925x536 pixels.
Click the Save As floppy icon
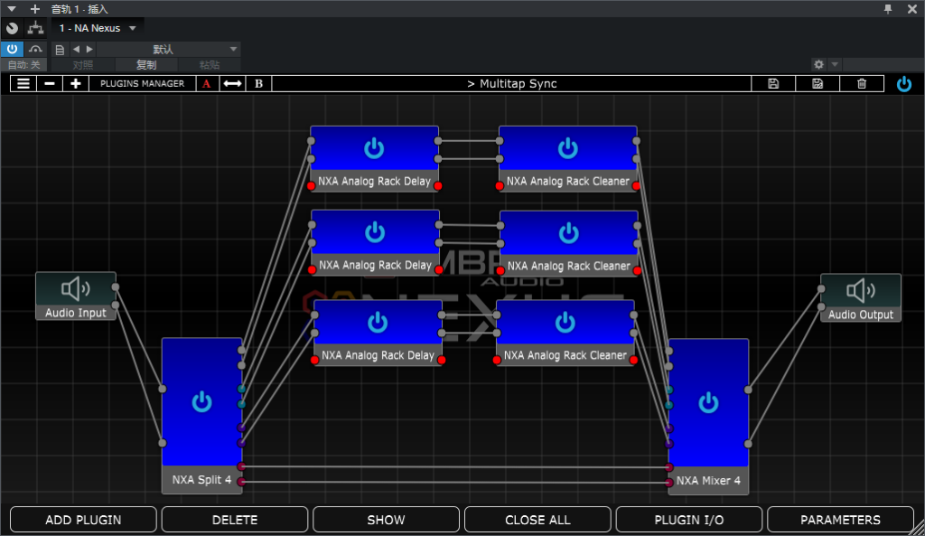[818, 84]
